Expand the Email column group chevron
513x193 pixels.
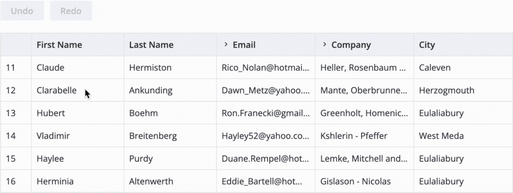tap(226, 44)
